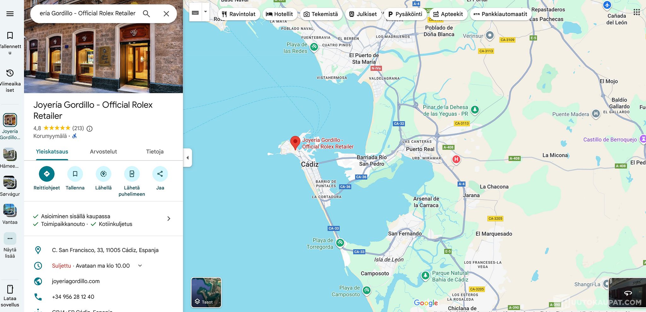Open Viimeaikaiset recent history
This screenshot has width=646, height=312.
(10, 80)
